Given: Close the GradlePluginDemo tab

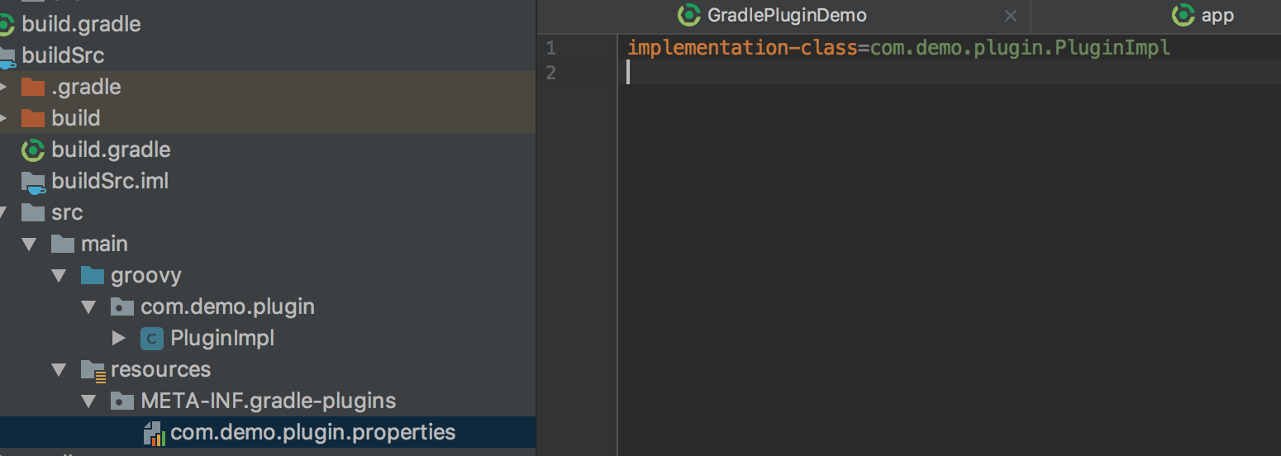Looking at the screenshot, I should [x=1010, y=16].
